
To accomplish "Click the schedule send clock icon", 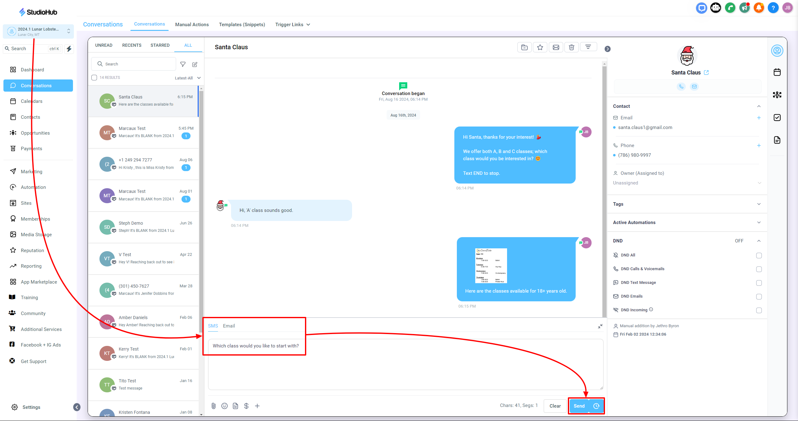I will (x=596, y=406).
